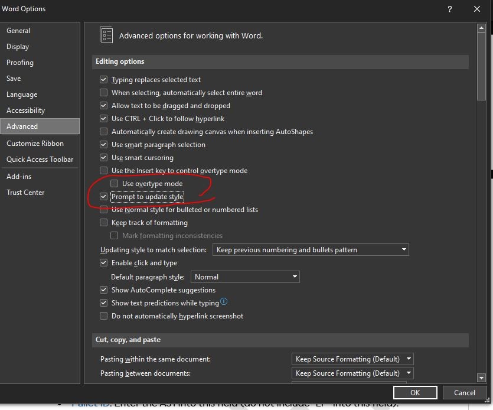Go to Save options
Screen dimensions: 493x410
pyautogui.click(x=40, y=79)
